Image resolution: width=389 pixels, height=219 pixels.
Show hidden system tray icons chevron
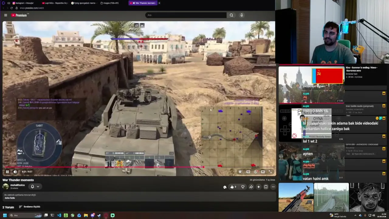tap(355, 215)
